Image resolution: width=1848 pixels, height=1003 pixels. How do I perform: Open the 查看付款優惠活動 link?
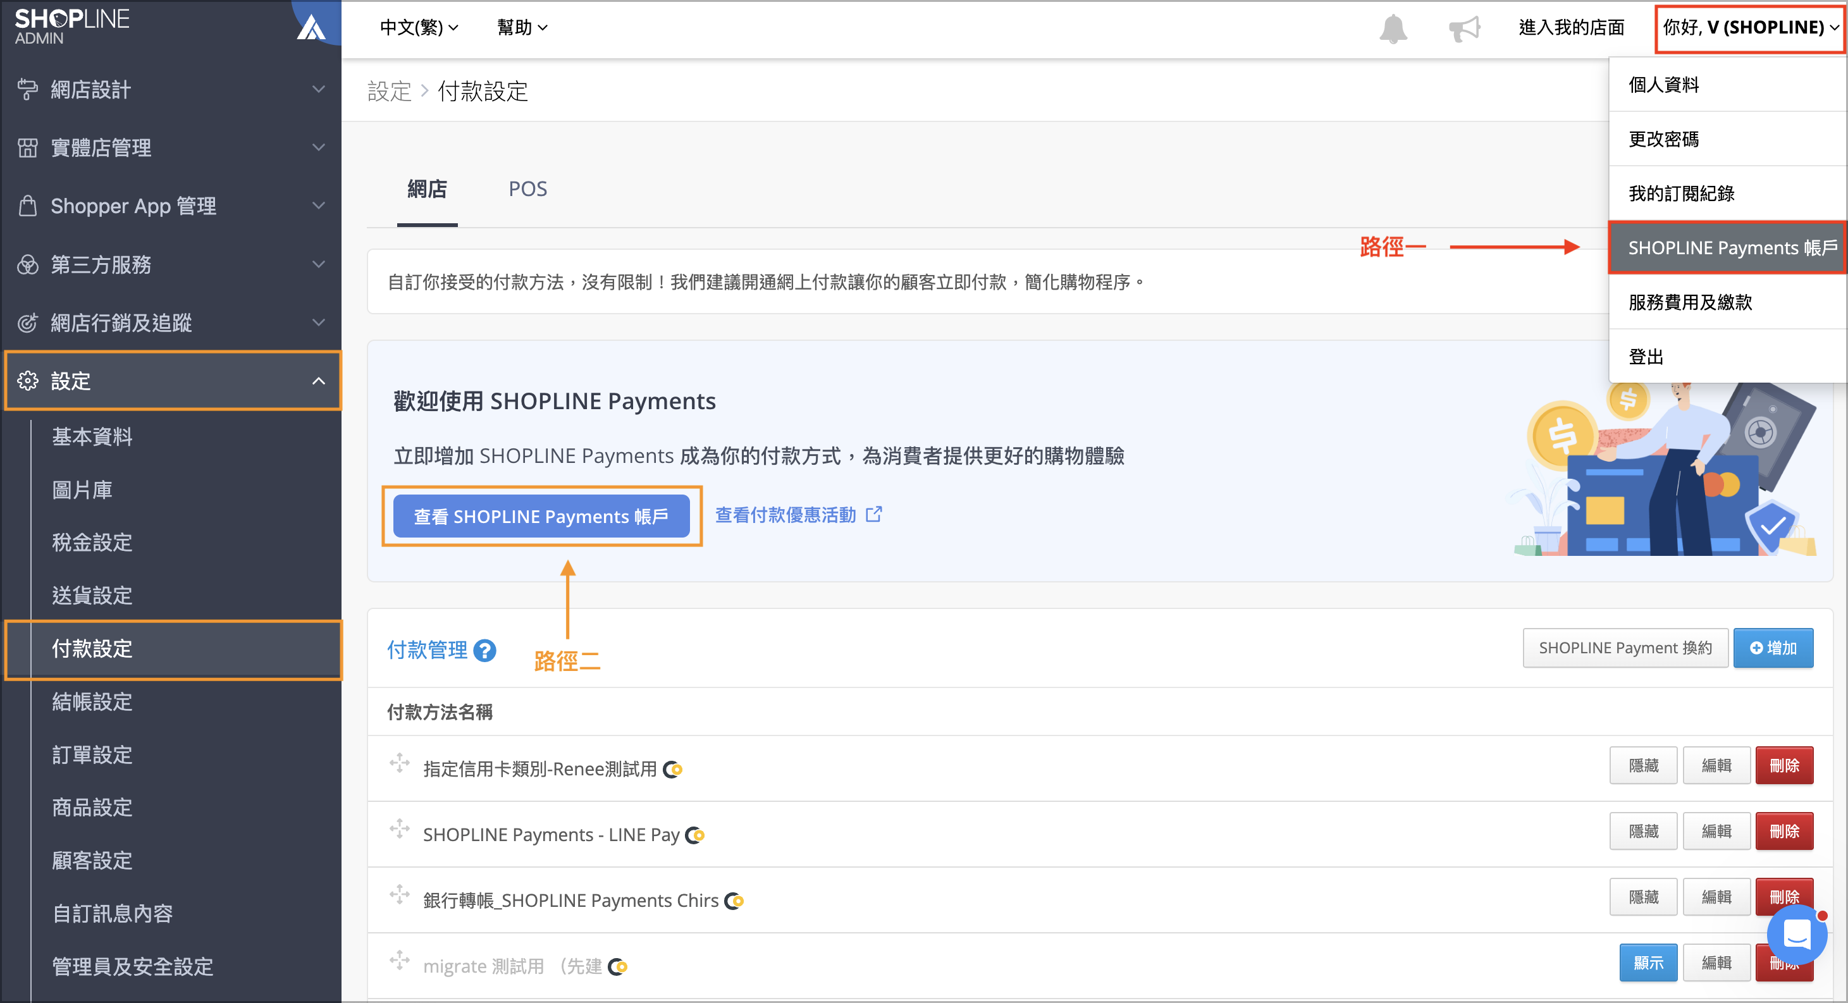(x=798, y=515)
